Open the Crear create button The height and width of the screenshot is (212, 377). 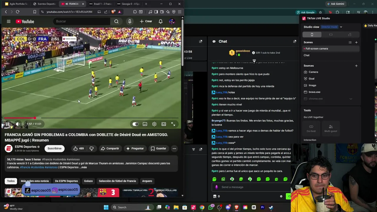(x=146, y=21)
